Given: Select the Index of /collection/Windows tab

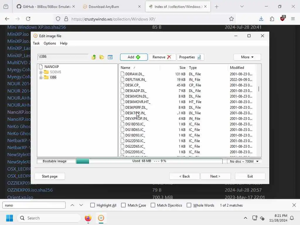Looking at the screenshot, I should pos(178,6).
